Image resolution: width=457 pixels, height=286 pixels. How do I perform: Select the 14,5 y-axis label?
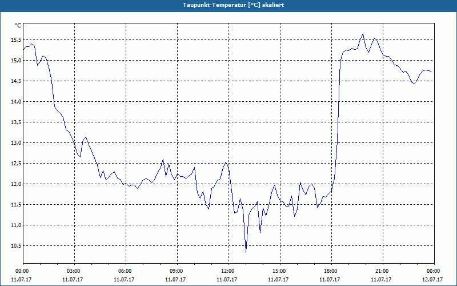pos(16,81)
